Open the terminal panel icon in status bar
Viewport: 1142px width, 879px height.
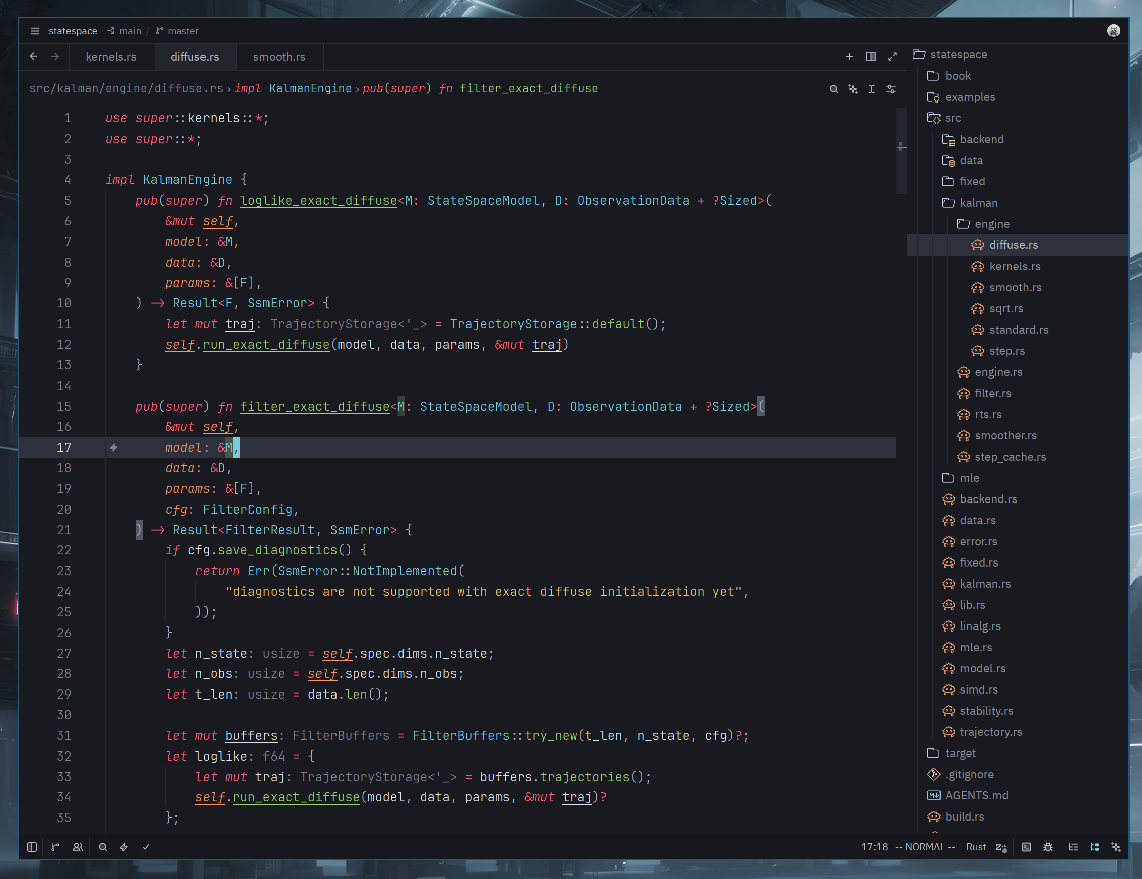tap(1027, 847)
